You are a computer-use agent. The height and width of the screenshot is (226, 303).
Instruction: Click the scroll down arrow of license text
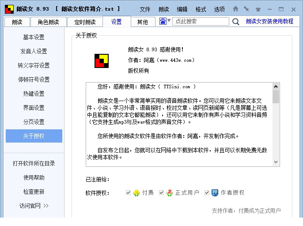(x=276, y=162)
